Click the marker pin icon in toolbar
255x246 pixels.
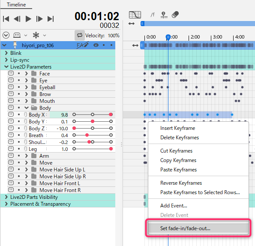coord(164,15)
